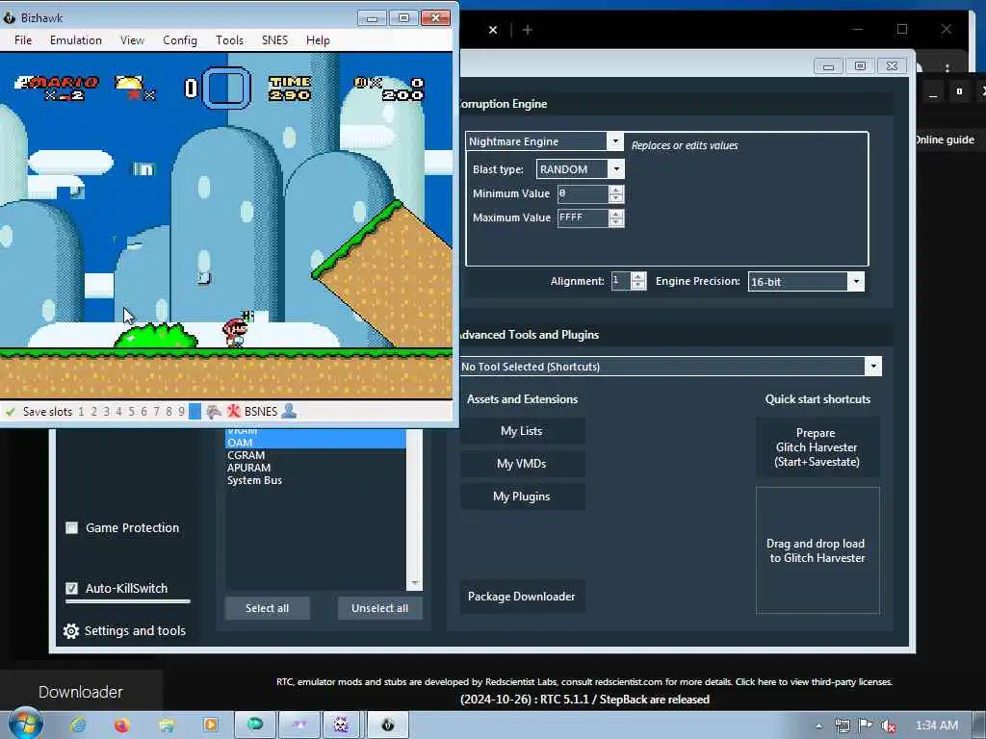This screenshot has width=986, height=739.
Task: Click the Auto-KillSwitch progress bar
Action: coord(128,601)
